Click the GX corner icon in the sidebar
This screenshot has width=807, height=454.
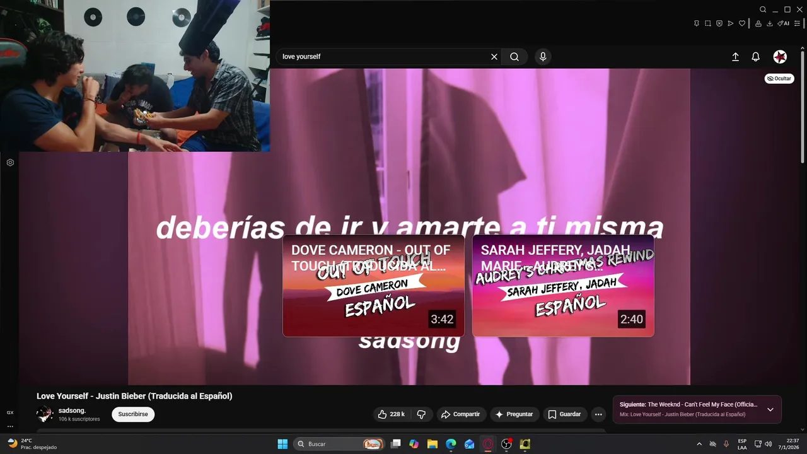pyautogui.click(x=10, y=412)
